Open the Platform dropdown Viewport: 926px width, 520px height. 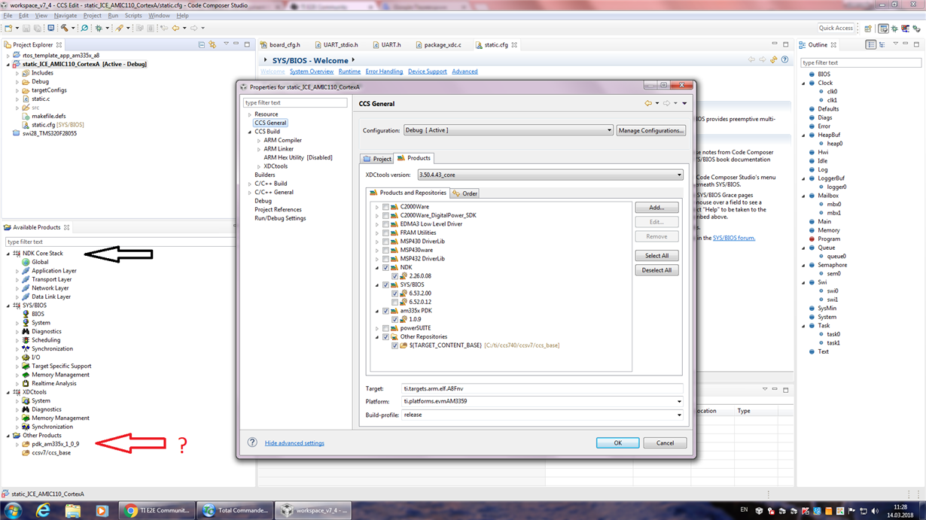pyautogui.click(x=543, y=401)
